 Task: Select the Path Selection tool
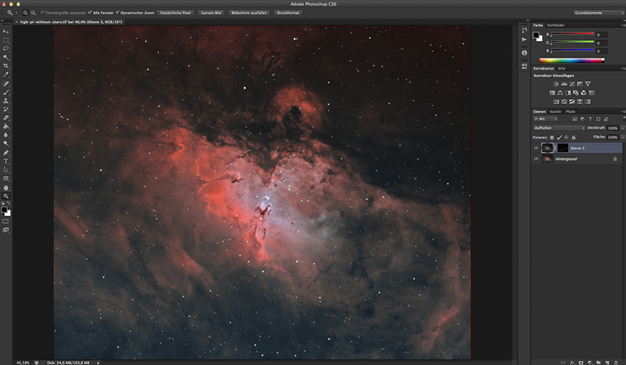pyautogui.click(x=6, y=170)
